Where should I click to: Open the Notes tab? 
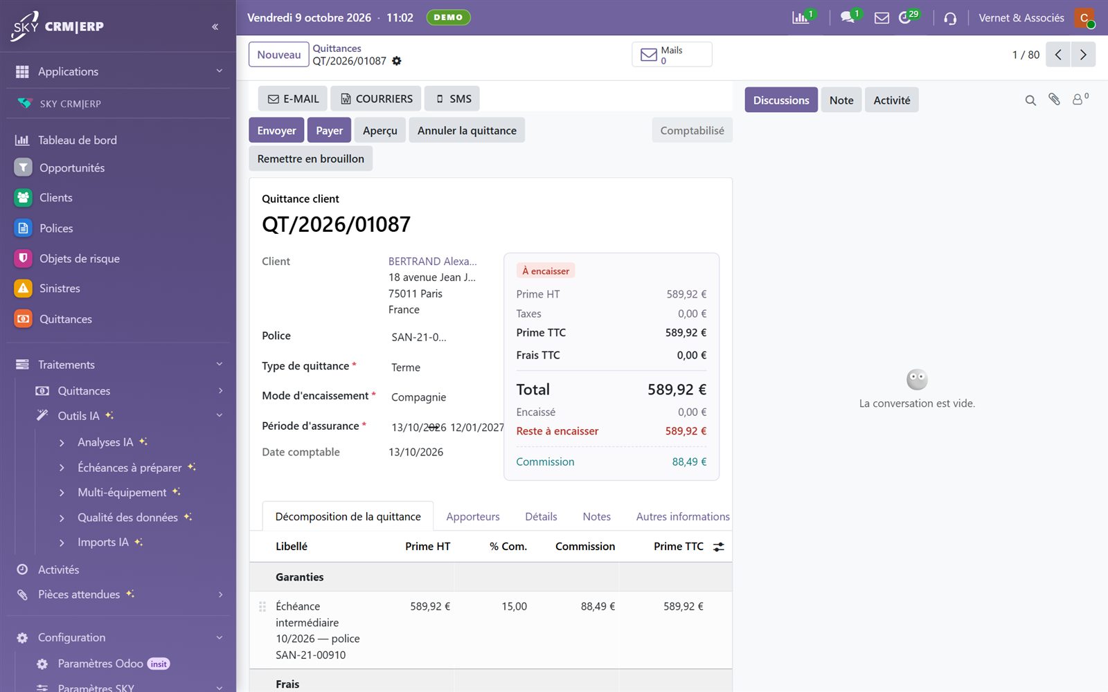(x=596, y=517)
